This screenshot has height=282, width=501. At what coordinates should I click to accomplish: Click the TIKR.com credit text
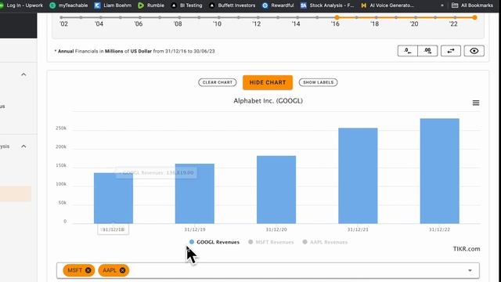(x=467, y=249)
